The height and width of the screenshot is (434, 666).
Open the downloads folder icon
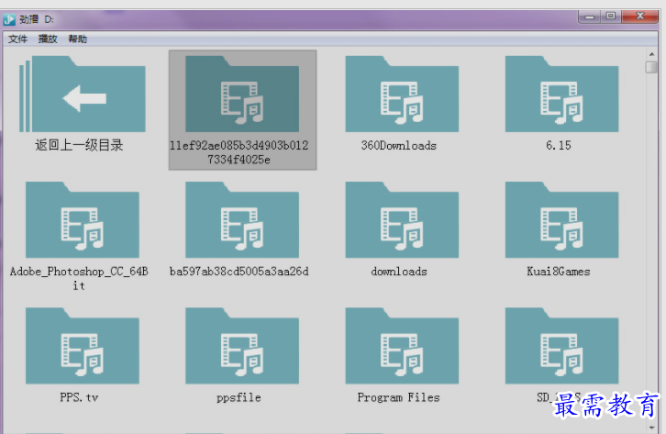[x=402, y=220]
